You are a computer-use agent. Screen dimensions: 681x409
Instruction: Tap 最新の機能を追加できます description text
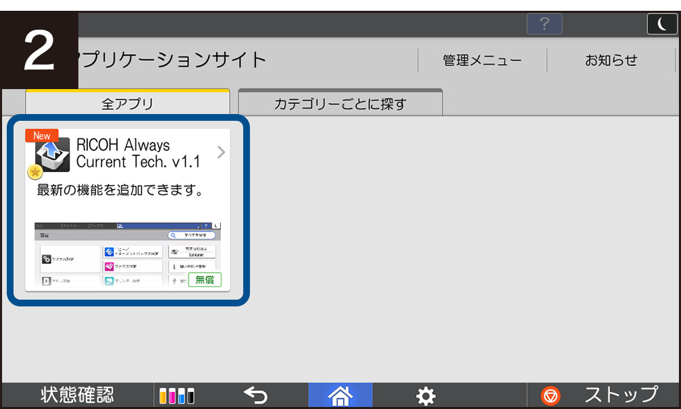[120, 190]
